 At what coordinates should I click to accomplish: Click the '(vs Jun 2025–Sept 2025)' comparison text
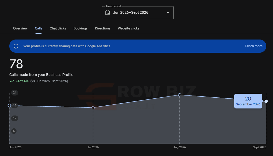(49, 81)
